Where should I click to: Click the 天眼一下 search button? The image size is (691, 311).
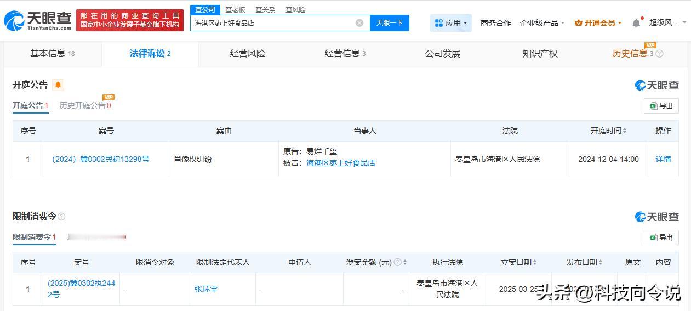(x=390, y=23)
